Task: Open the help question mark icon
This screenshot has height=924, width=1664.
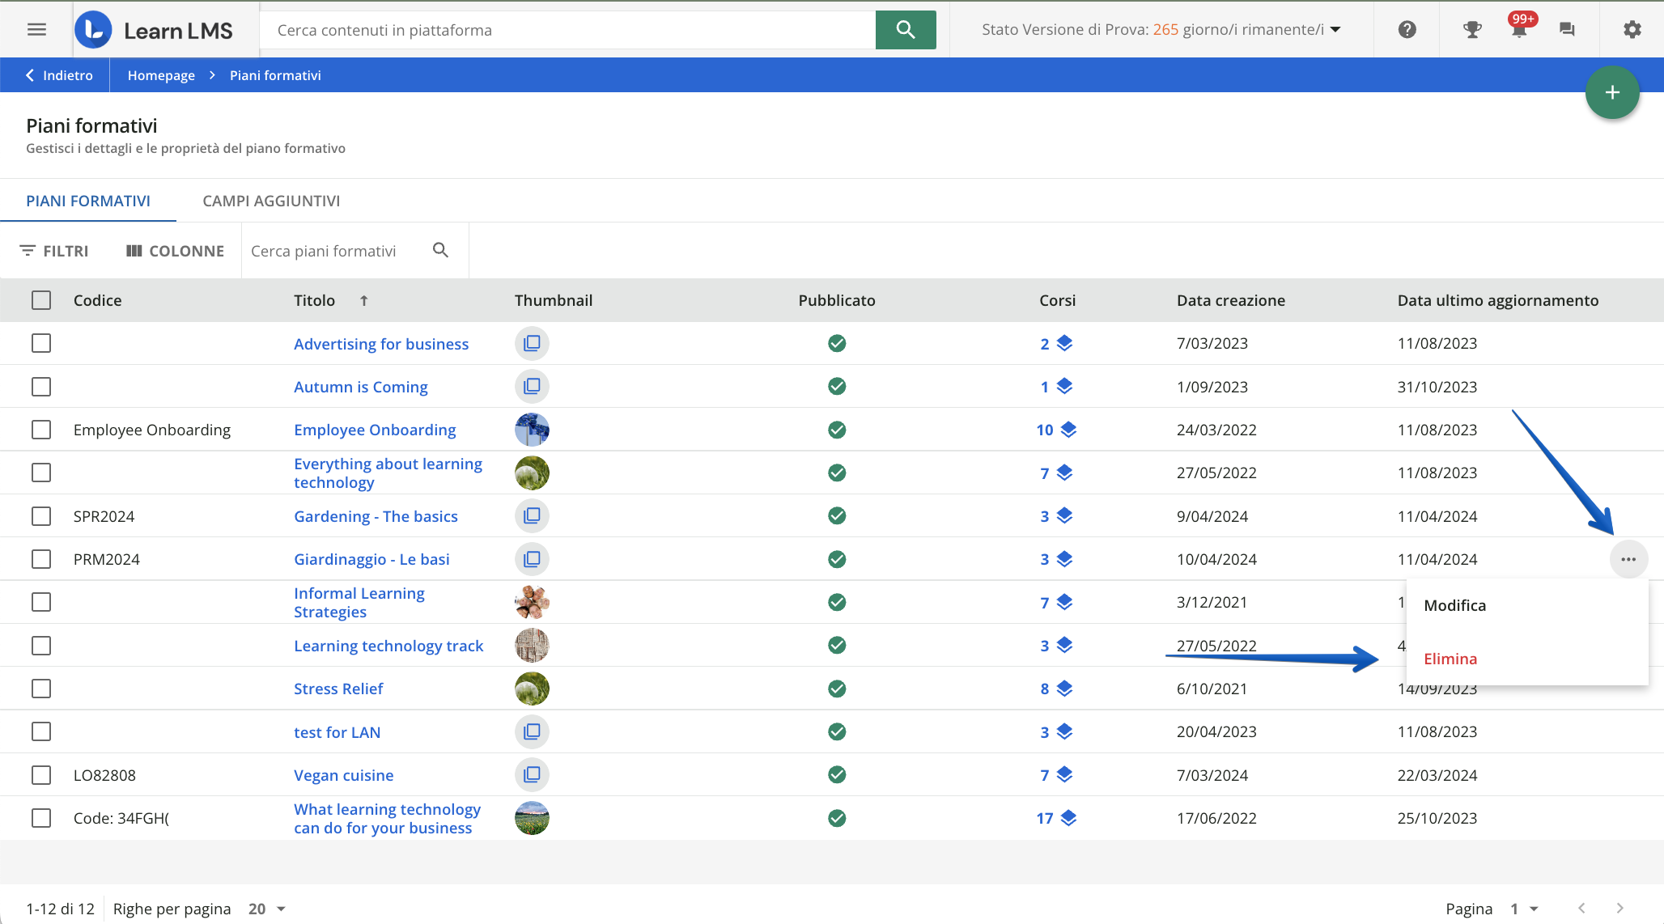Action: pyautogui.click(x=1407, y=30)
